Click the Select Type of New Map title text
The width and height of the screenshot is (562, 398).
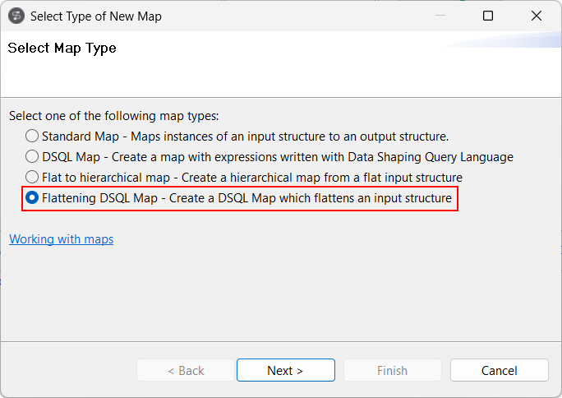click(x=96, y=16)
